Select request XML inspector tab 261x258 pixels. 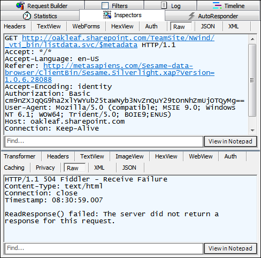[233, 26]
